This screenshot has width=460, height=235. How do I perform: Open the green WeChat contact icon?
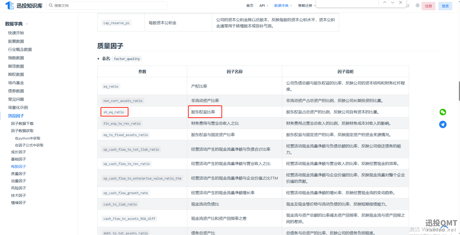click(x=443, y=112)
